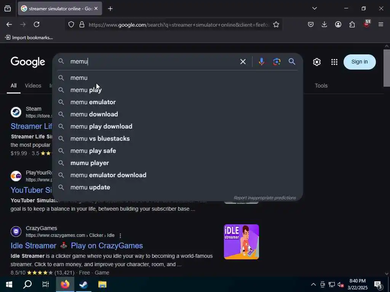390x292 pixels.
Task: Click the tracking protection shield icon
Action: tap(71, 25)
